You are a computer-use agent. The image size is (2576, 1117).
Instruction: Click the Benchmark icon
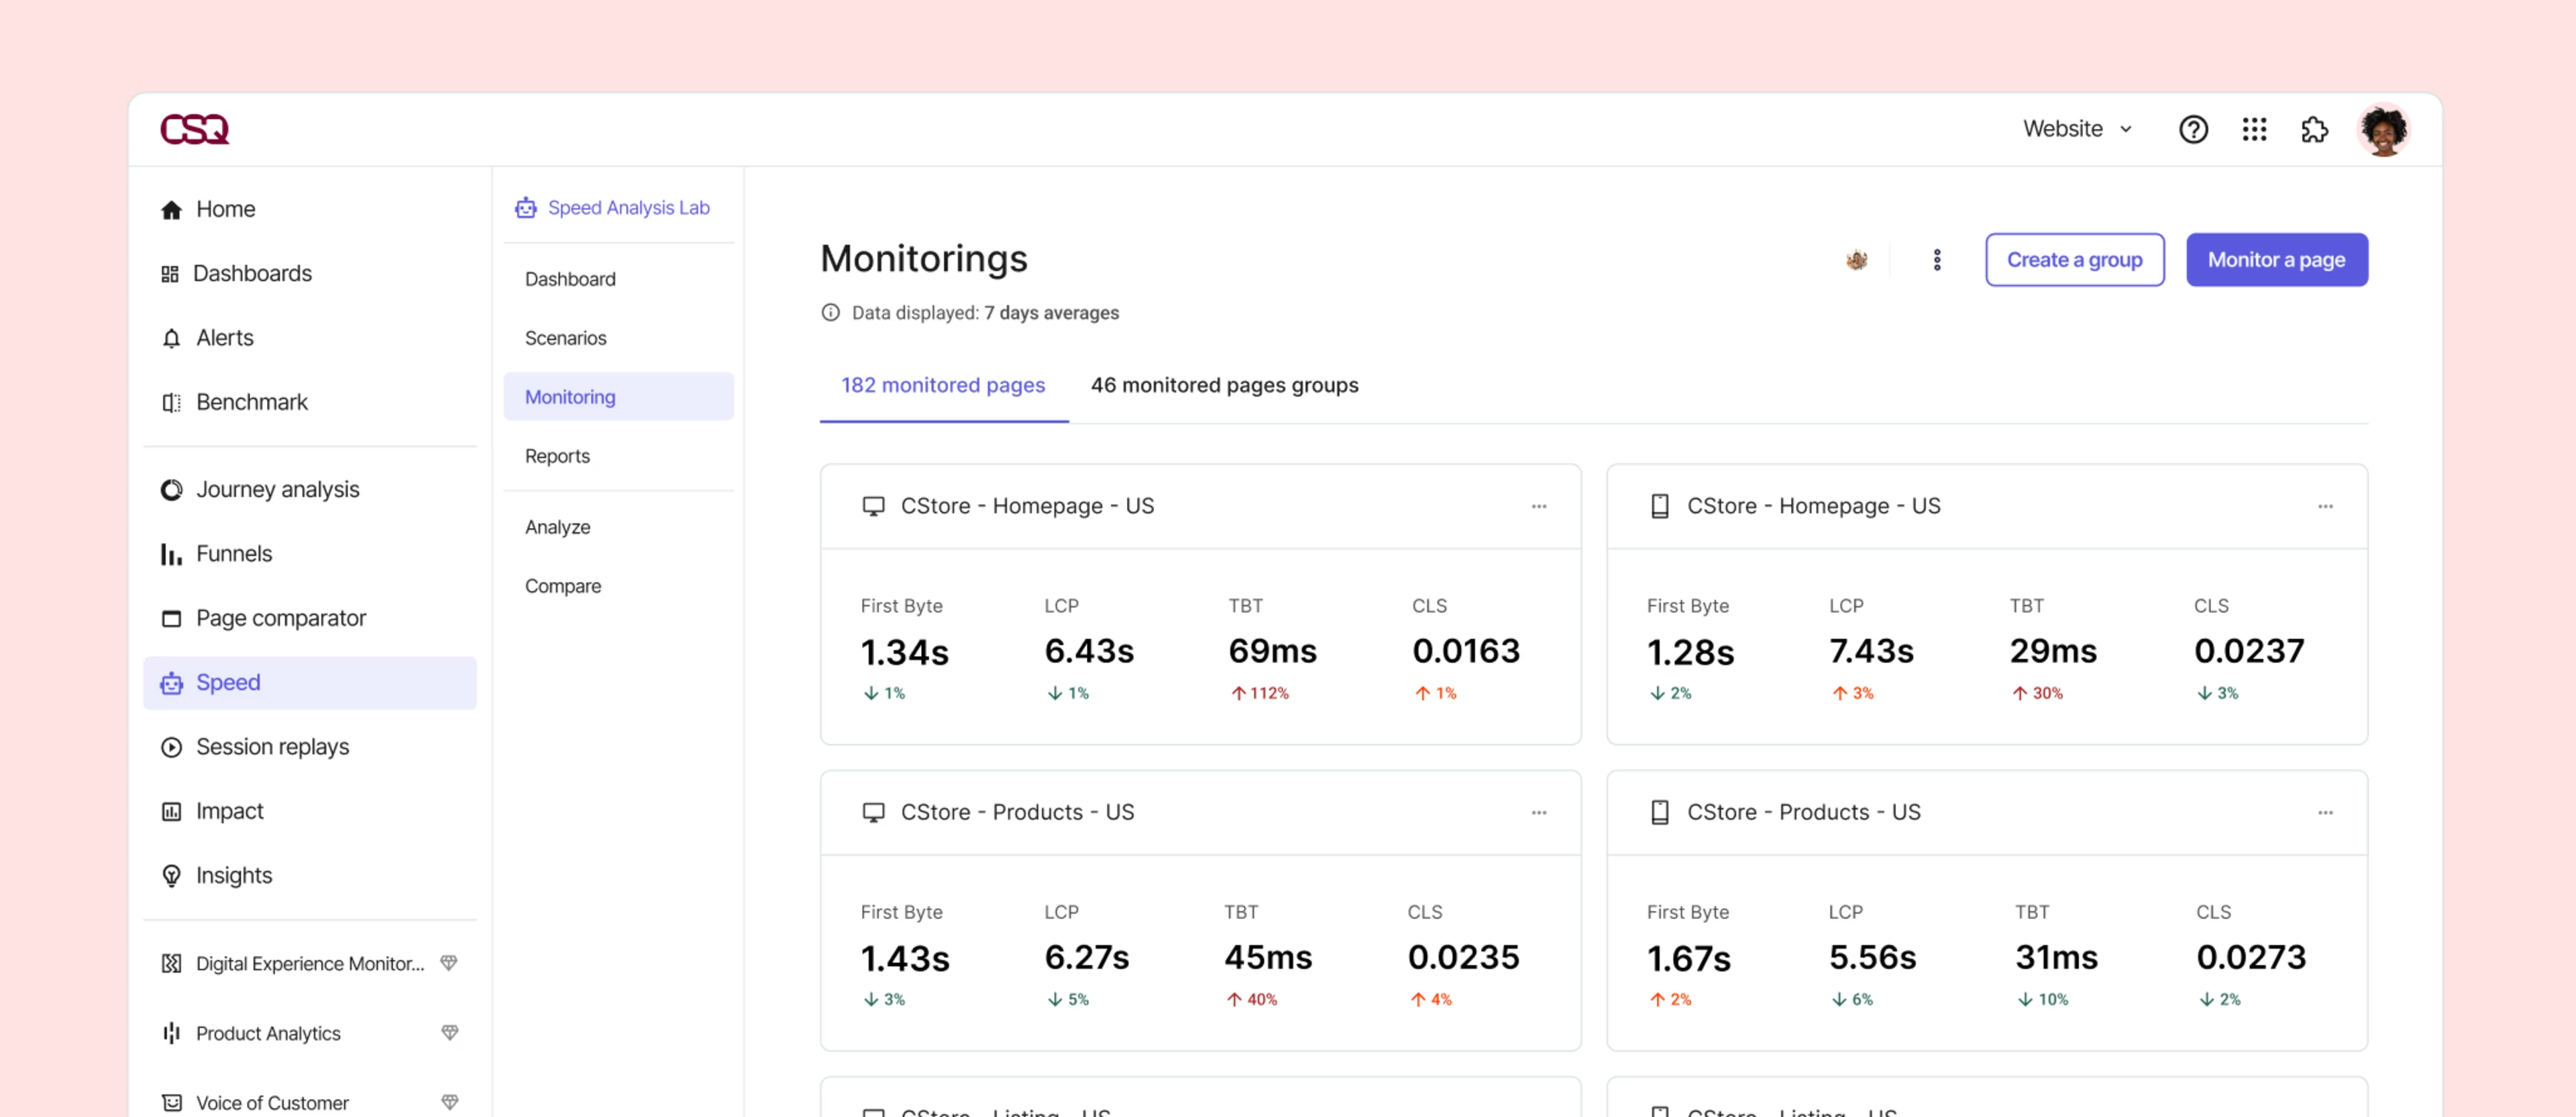click(171, 402)
